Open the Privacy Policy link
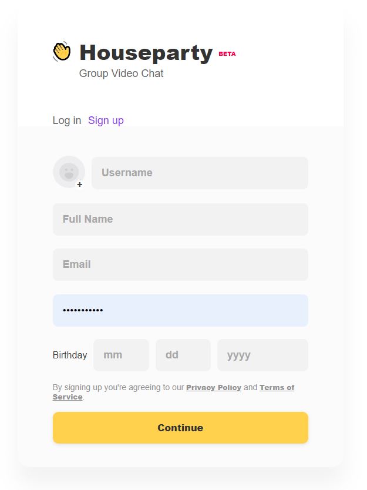 [214, 388]
